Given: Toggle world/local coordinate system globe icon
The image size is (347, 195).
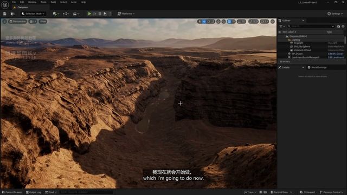Looking at the screenshot, I should (219, 22).
